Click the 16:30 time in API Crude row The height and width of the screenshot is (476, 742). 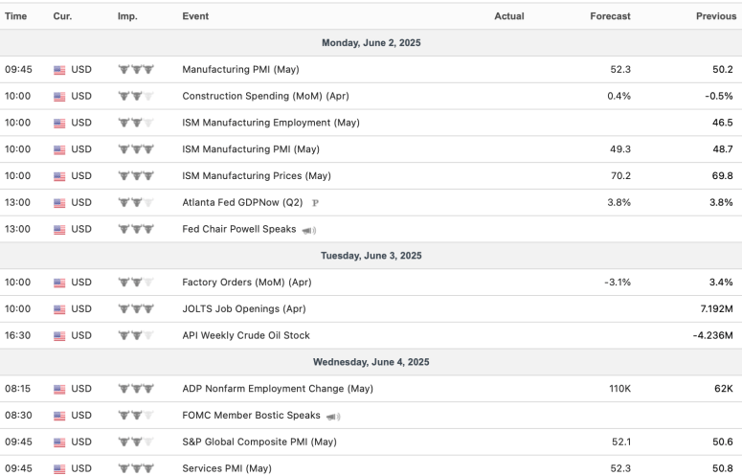[x=17, y=335]
